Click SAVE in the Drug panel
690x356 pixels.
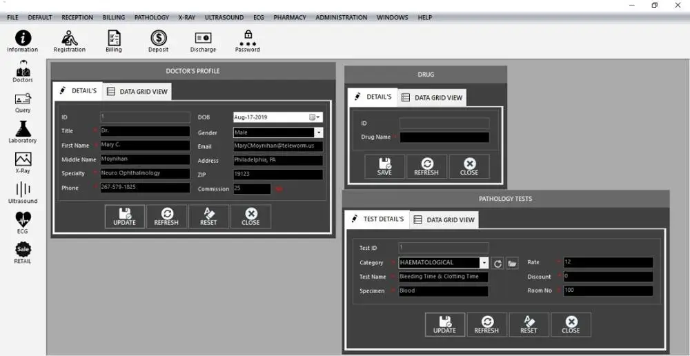(384, 167)
